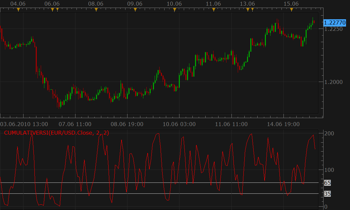Click the 200 level on the RSI scale
Screen dimensions: 350x210
click(x=329, y=133)
